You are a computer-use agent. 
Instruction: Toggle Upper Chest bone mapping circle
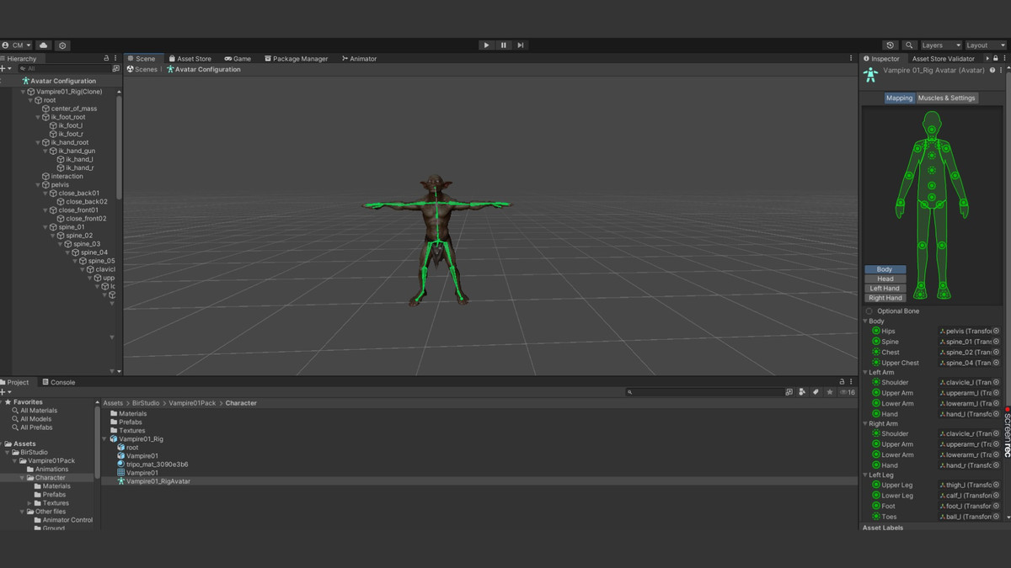click(x=876, y=363)
